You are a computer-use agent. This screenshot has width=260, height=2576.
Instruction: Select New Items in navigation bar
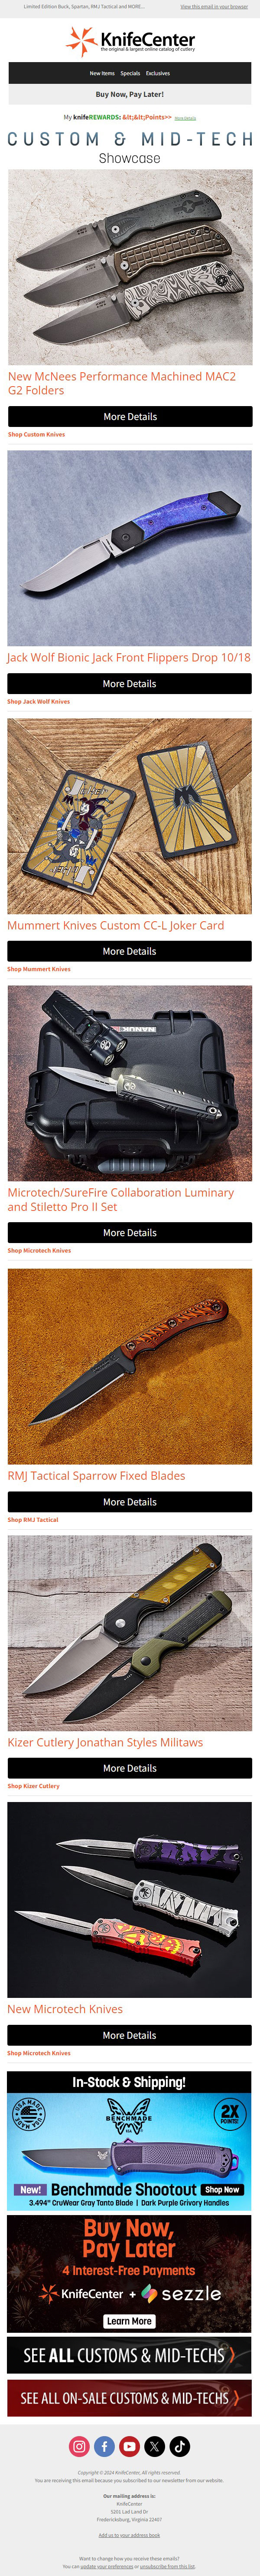[101, 73]
